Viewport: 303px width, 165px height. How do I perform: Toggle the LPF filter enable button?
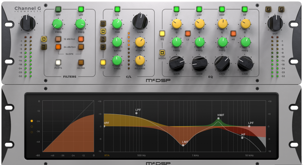[x=81, y=9]
